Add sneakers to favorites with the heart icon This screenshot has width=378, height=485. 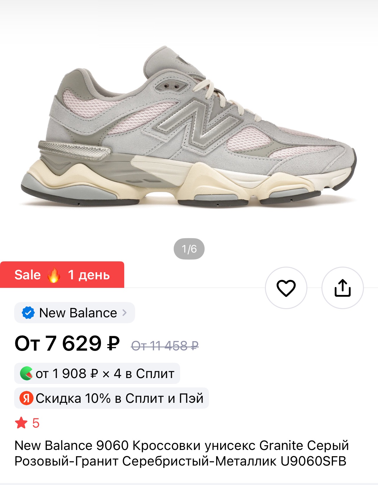(286, 288)
